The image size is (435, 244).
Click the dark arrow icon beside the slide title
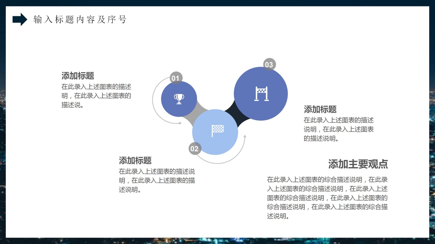19,20
